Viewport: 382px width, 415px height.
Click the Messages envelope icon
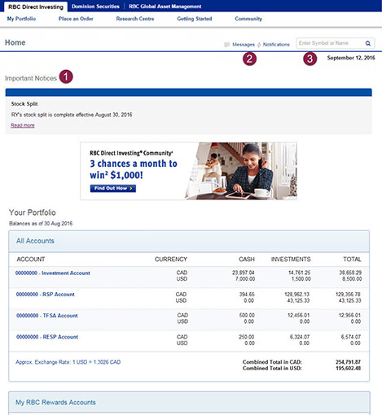tap(226, 45)
